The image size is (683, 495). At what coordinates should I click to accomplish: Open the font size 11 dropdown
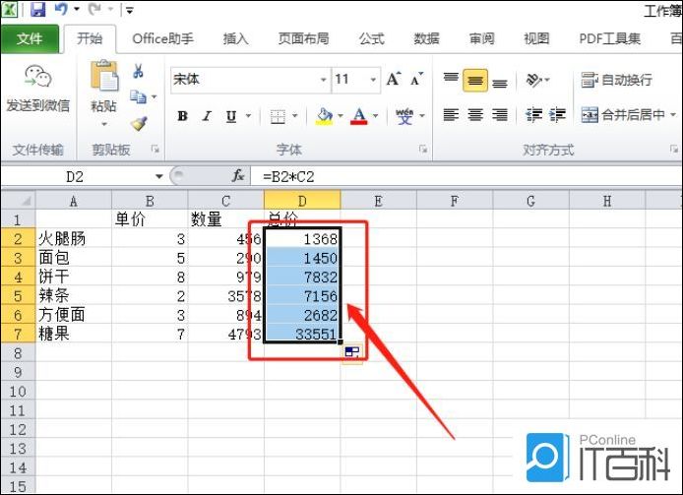coord(373,80)
